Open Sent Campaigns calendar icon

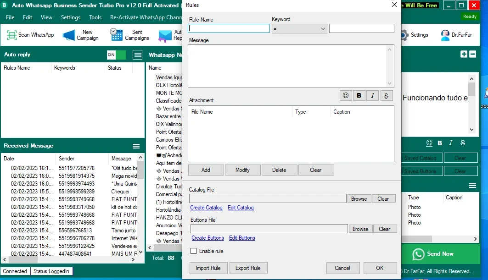[117, 34]
